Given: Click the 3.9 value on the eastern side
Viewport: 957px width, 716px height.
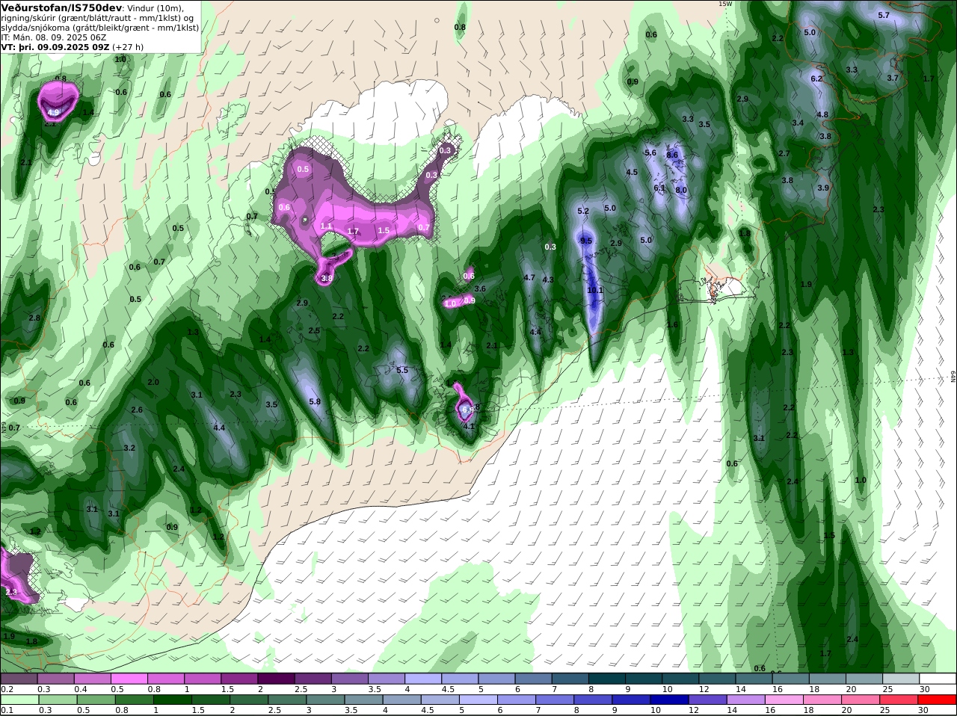Looking at the screenshot, I should [x=823, y=188].
